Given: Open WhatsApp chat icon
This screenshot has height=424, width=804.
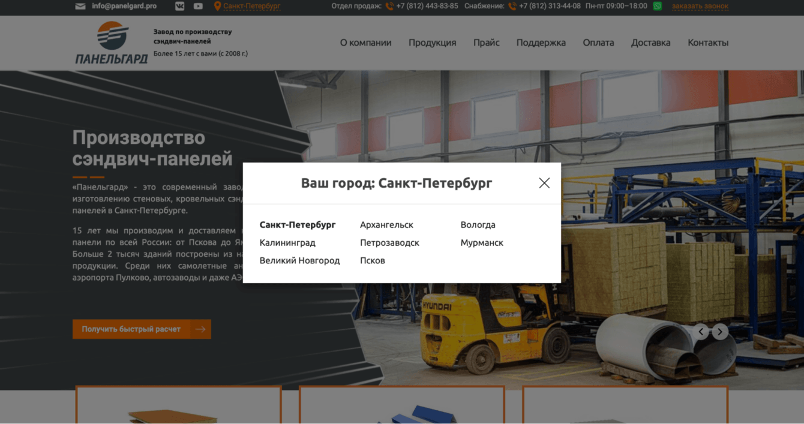Looking at the screenshot, I should [x=658, y=6].
